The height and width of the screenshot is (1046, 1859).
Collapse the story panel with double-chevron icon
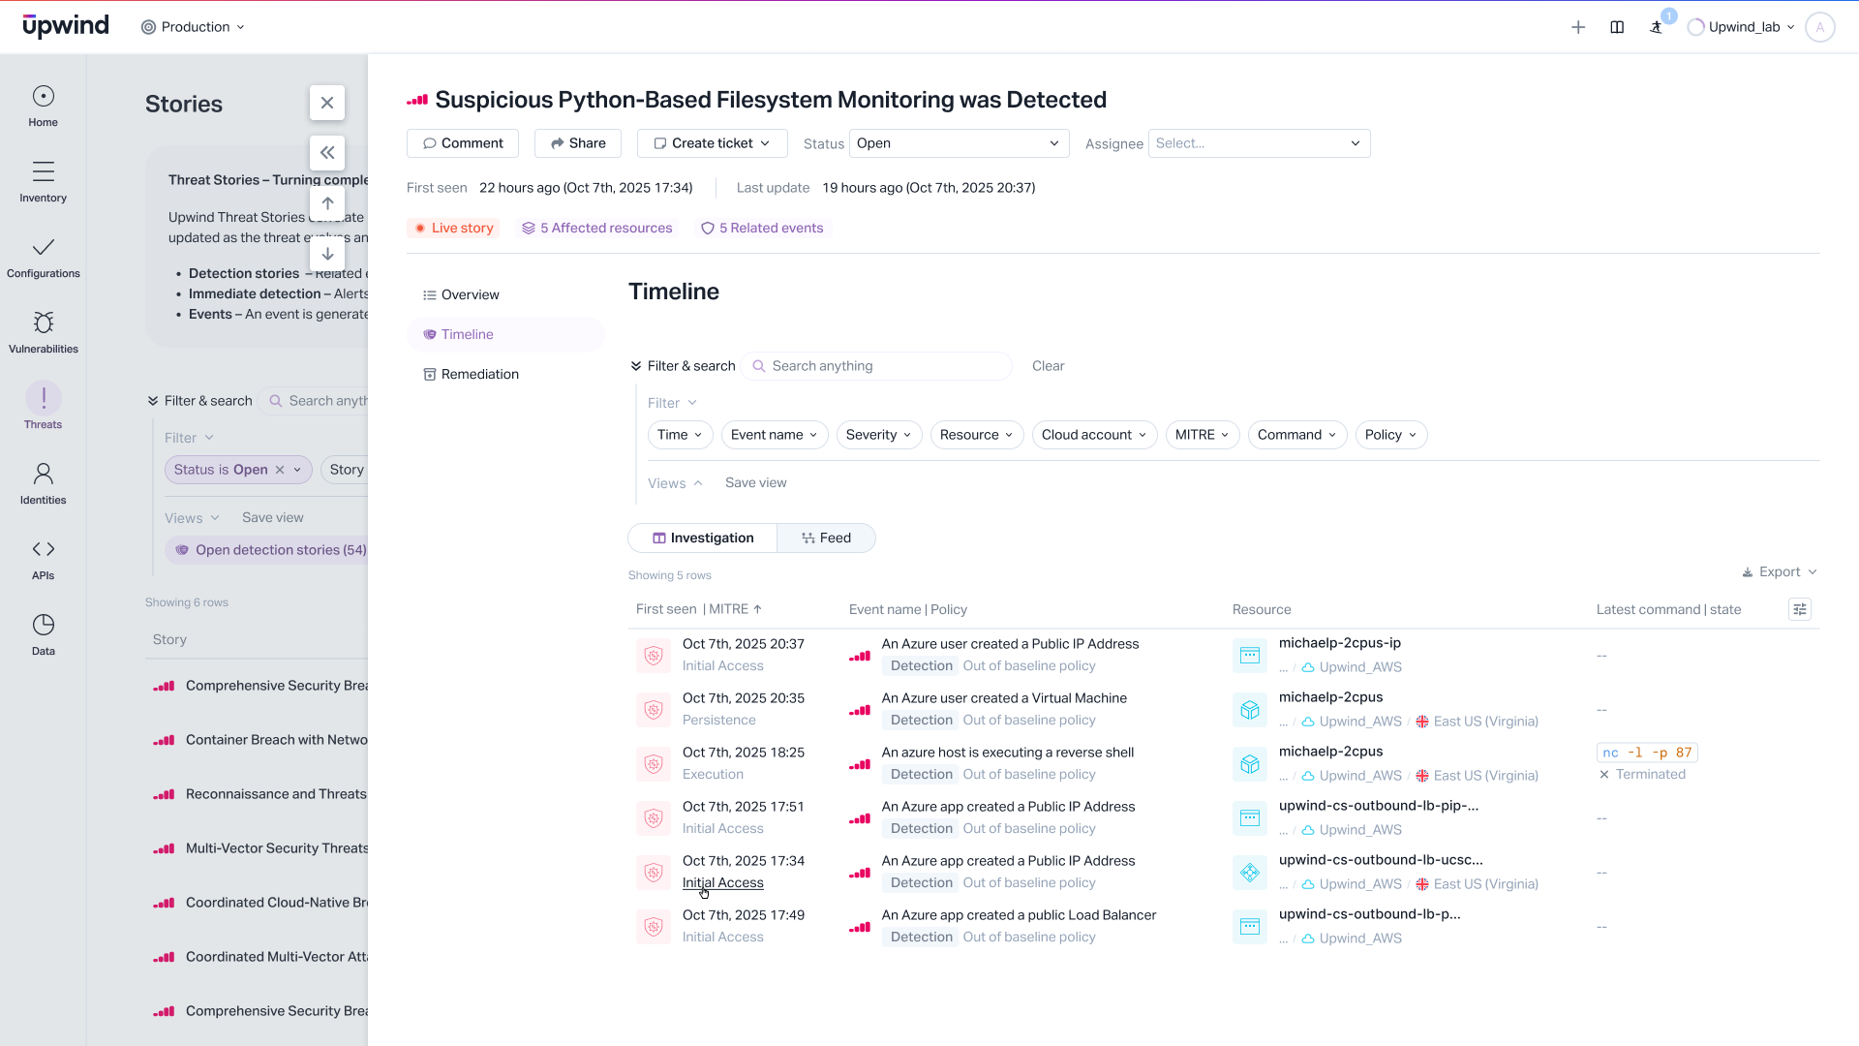point(327,153)
